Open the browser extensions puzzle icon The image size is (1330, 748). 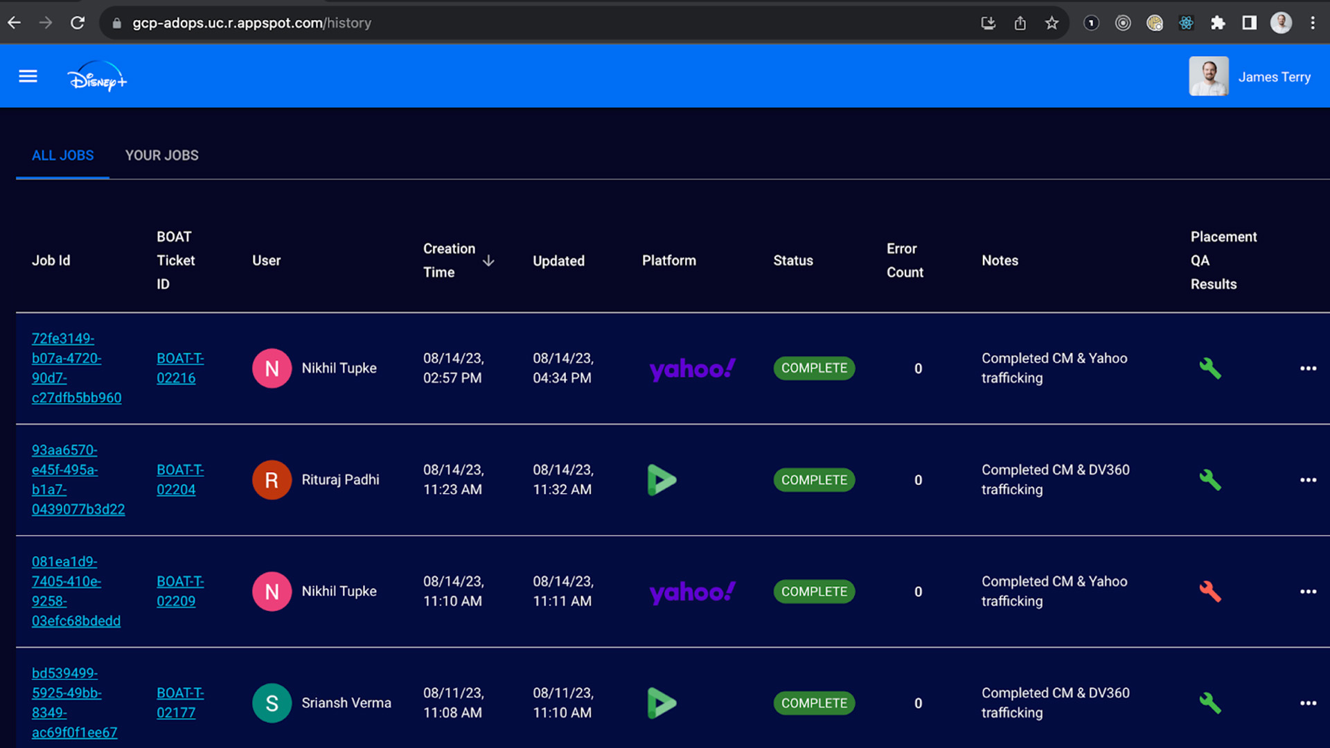pyautogui.click(x=1218, y=23)
